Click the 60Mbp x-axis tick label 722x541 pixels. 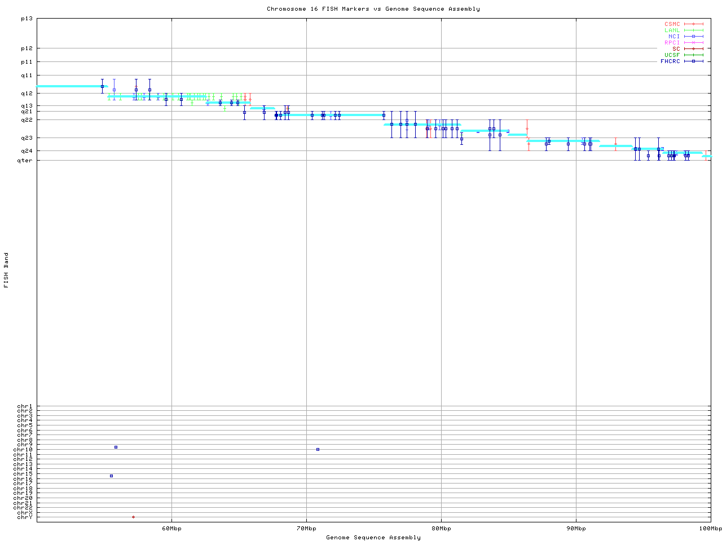(171, 529)
